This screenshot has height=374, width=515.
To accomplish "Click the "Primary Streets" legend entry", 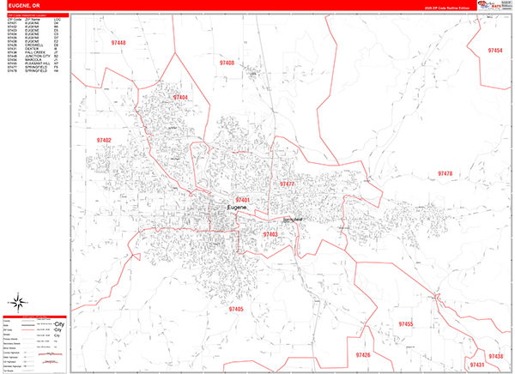I will pos(9,339).
